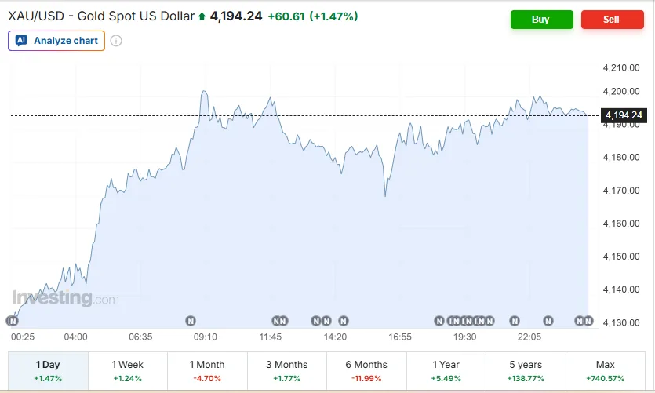Click the 16:55 time axis label
Image resolution: width=655 pixels, height=393 pixels.
(400, 337)
